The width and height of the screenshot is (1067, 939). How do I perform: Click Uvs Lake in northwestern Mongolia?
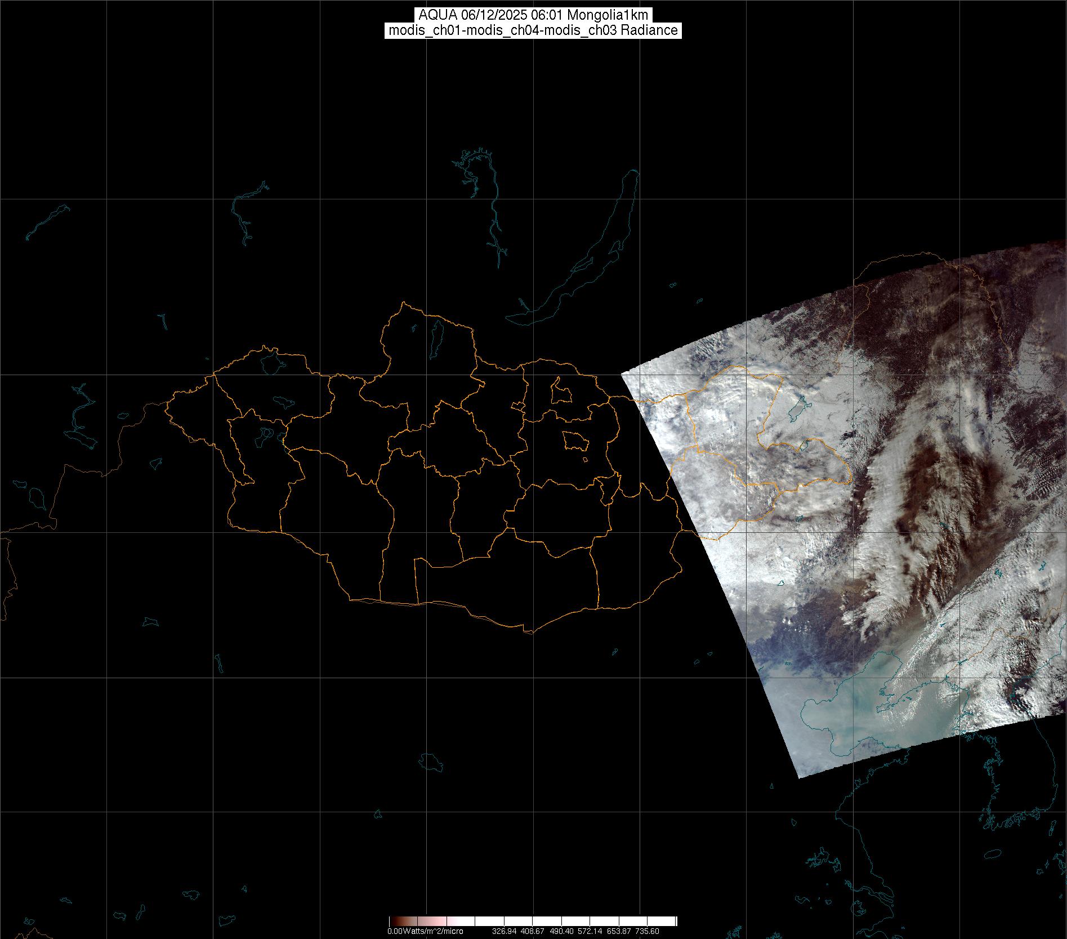[x=271, y=362]
